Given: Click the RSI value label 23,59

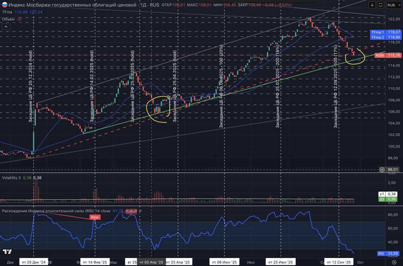Looking at the screenshot, I should 388,253.
